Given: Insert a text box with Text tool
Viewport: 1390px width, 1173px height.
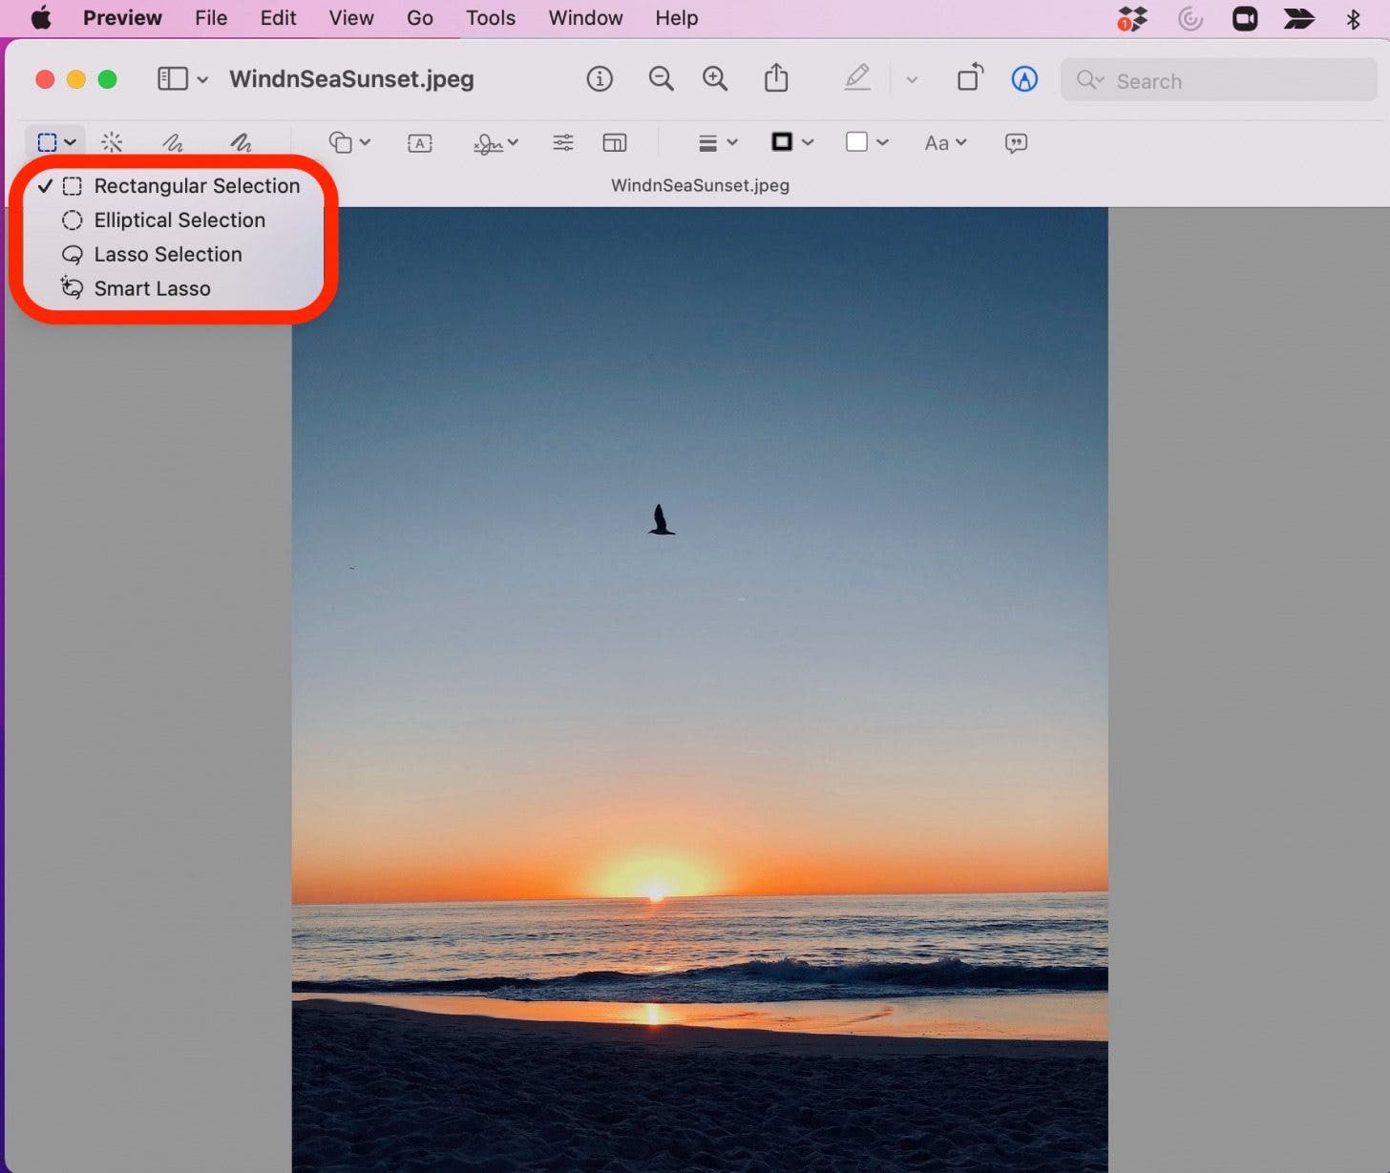Looking at the screenshot, I should tap(419, 143).
